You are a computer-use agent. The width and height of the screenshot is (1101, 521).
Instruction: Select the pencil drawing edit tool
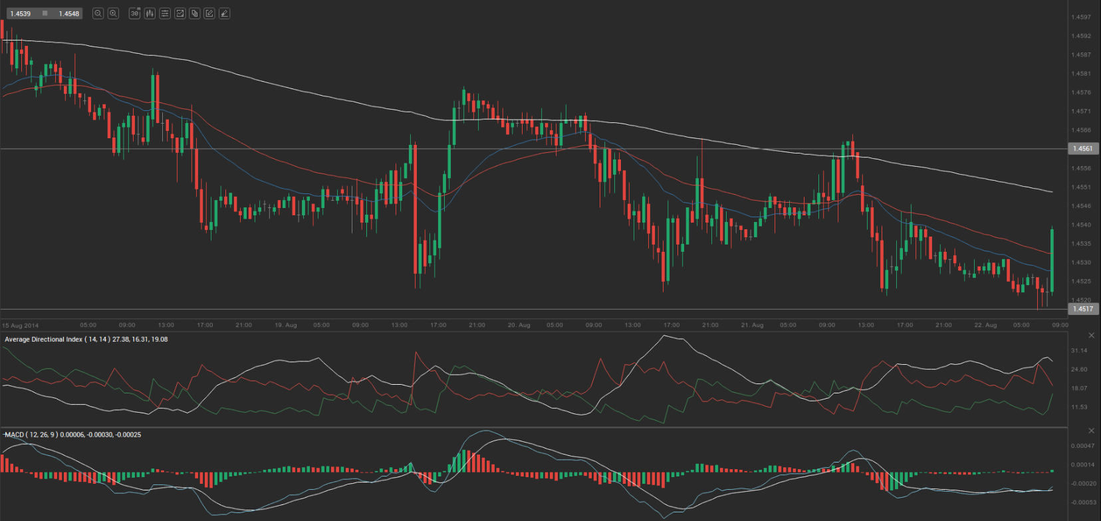[x=209, y=13]
